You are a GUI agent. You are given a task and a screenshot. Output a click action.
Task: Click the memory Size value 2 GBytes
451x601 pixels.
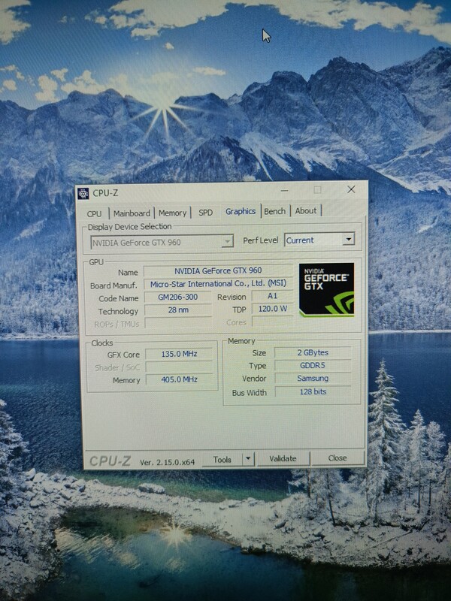click(x=313, y=352)
